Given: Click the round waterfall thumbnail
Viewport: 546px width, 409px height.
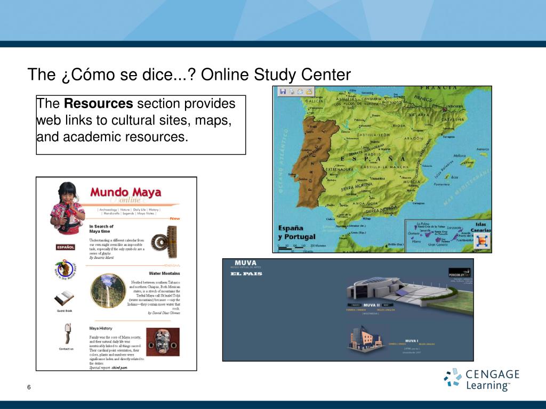Looking at the screenshot, I should point(108,291).
